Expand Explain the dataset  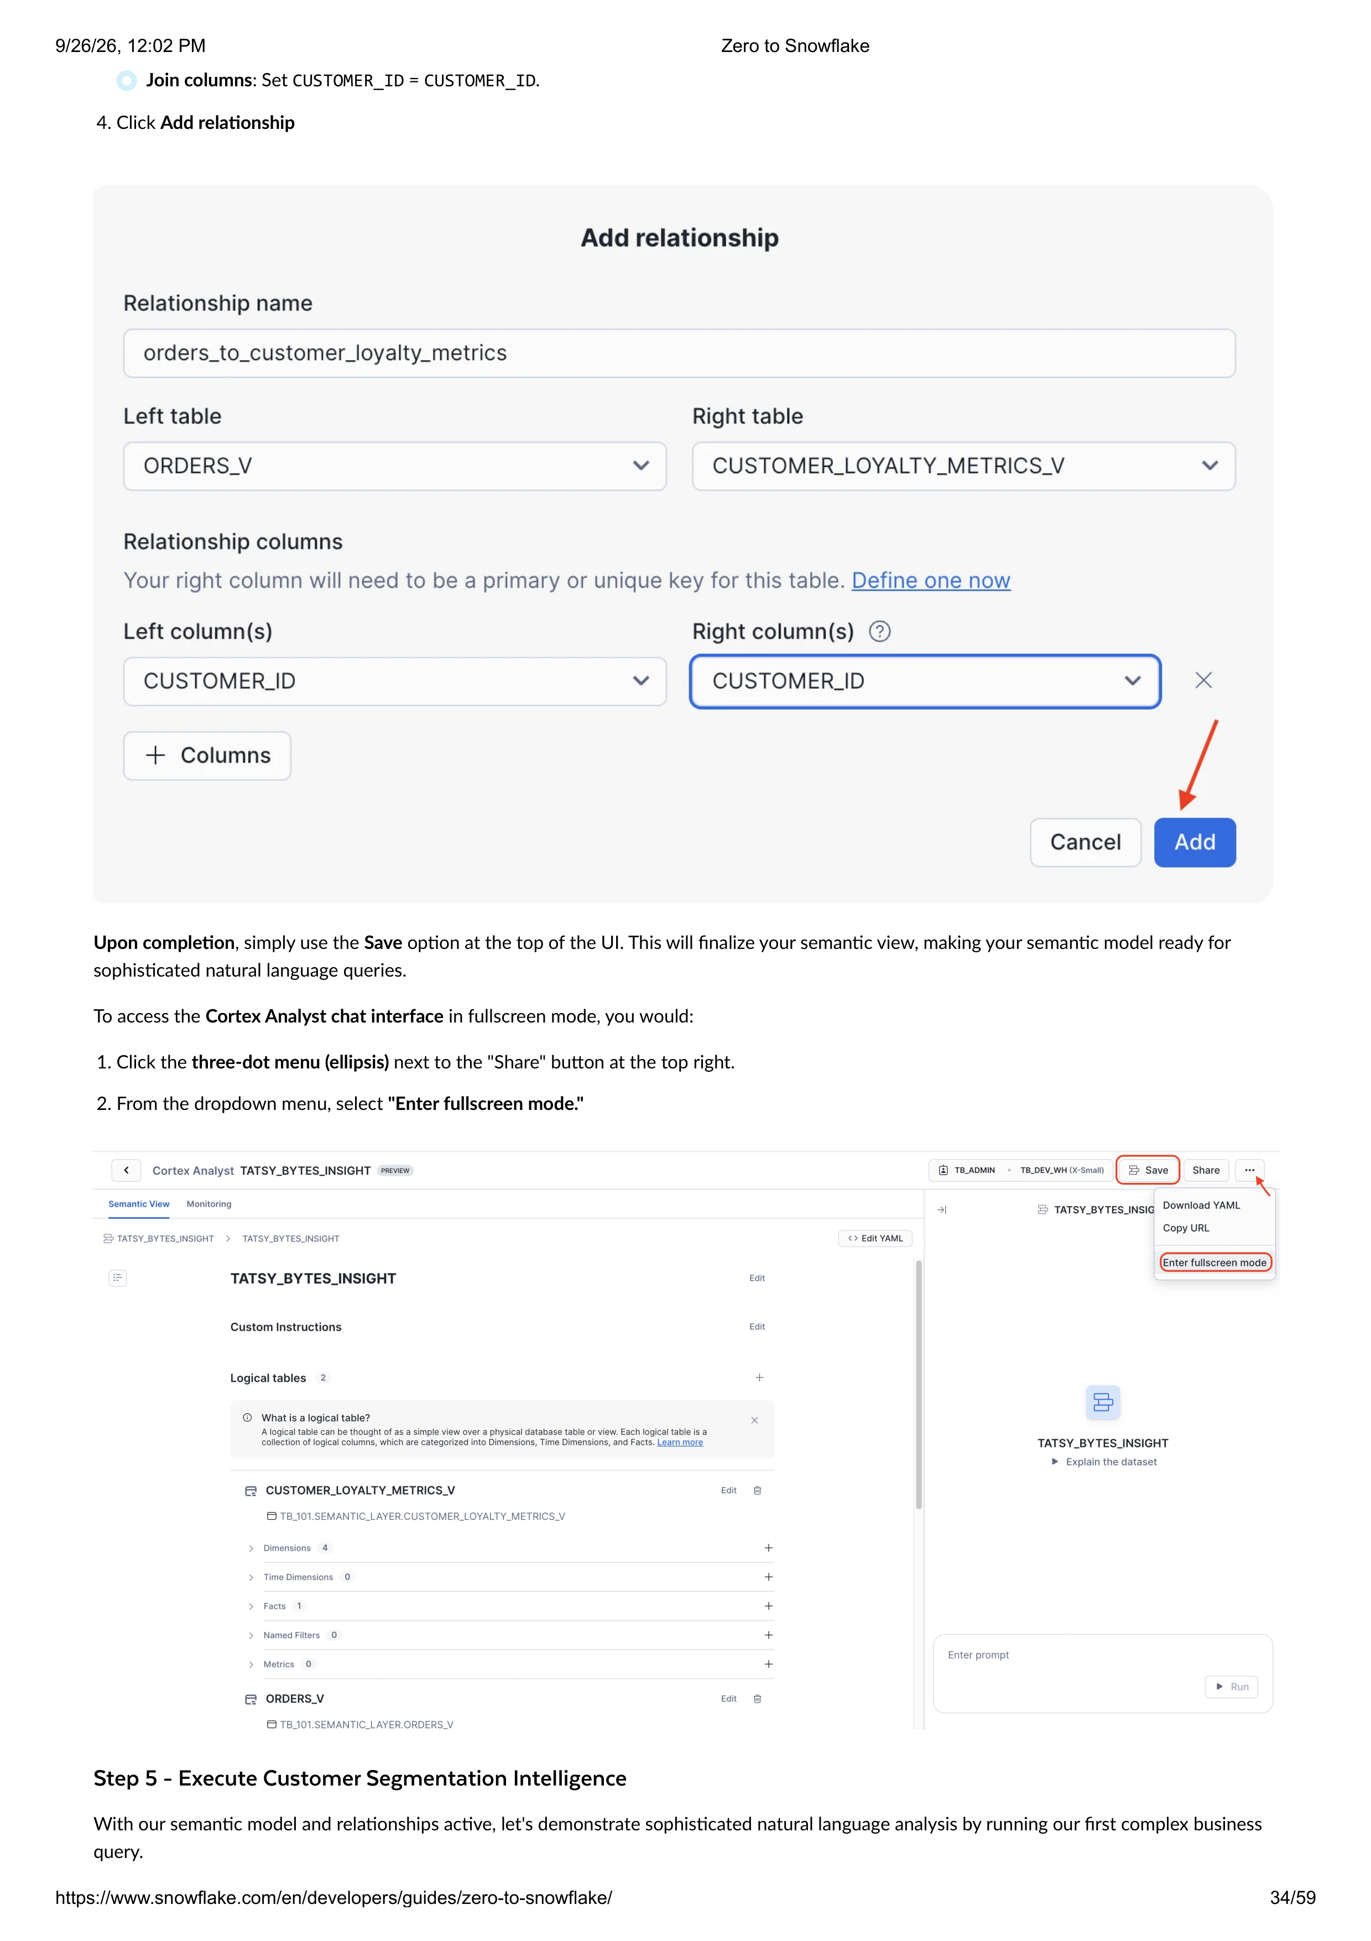[1103, 1462]
